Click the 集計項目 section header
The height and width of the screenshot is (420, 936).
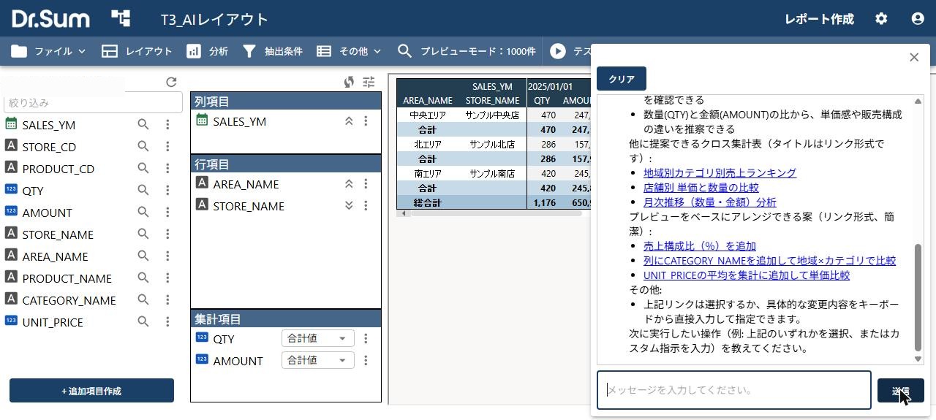286,319
